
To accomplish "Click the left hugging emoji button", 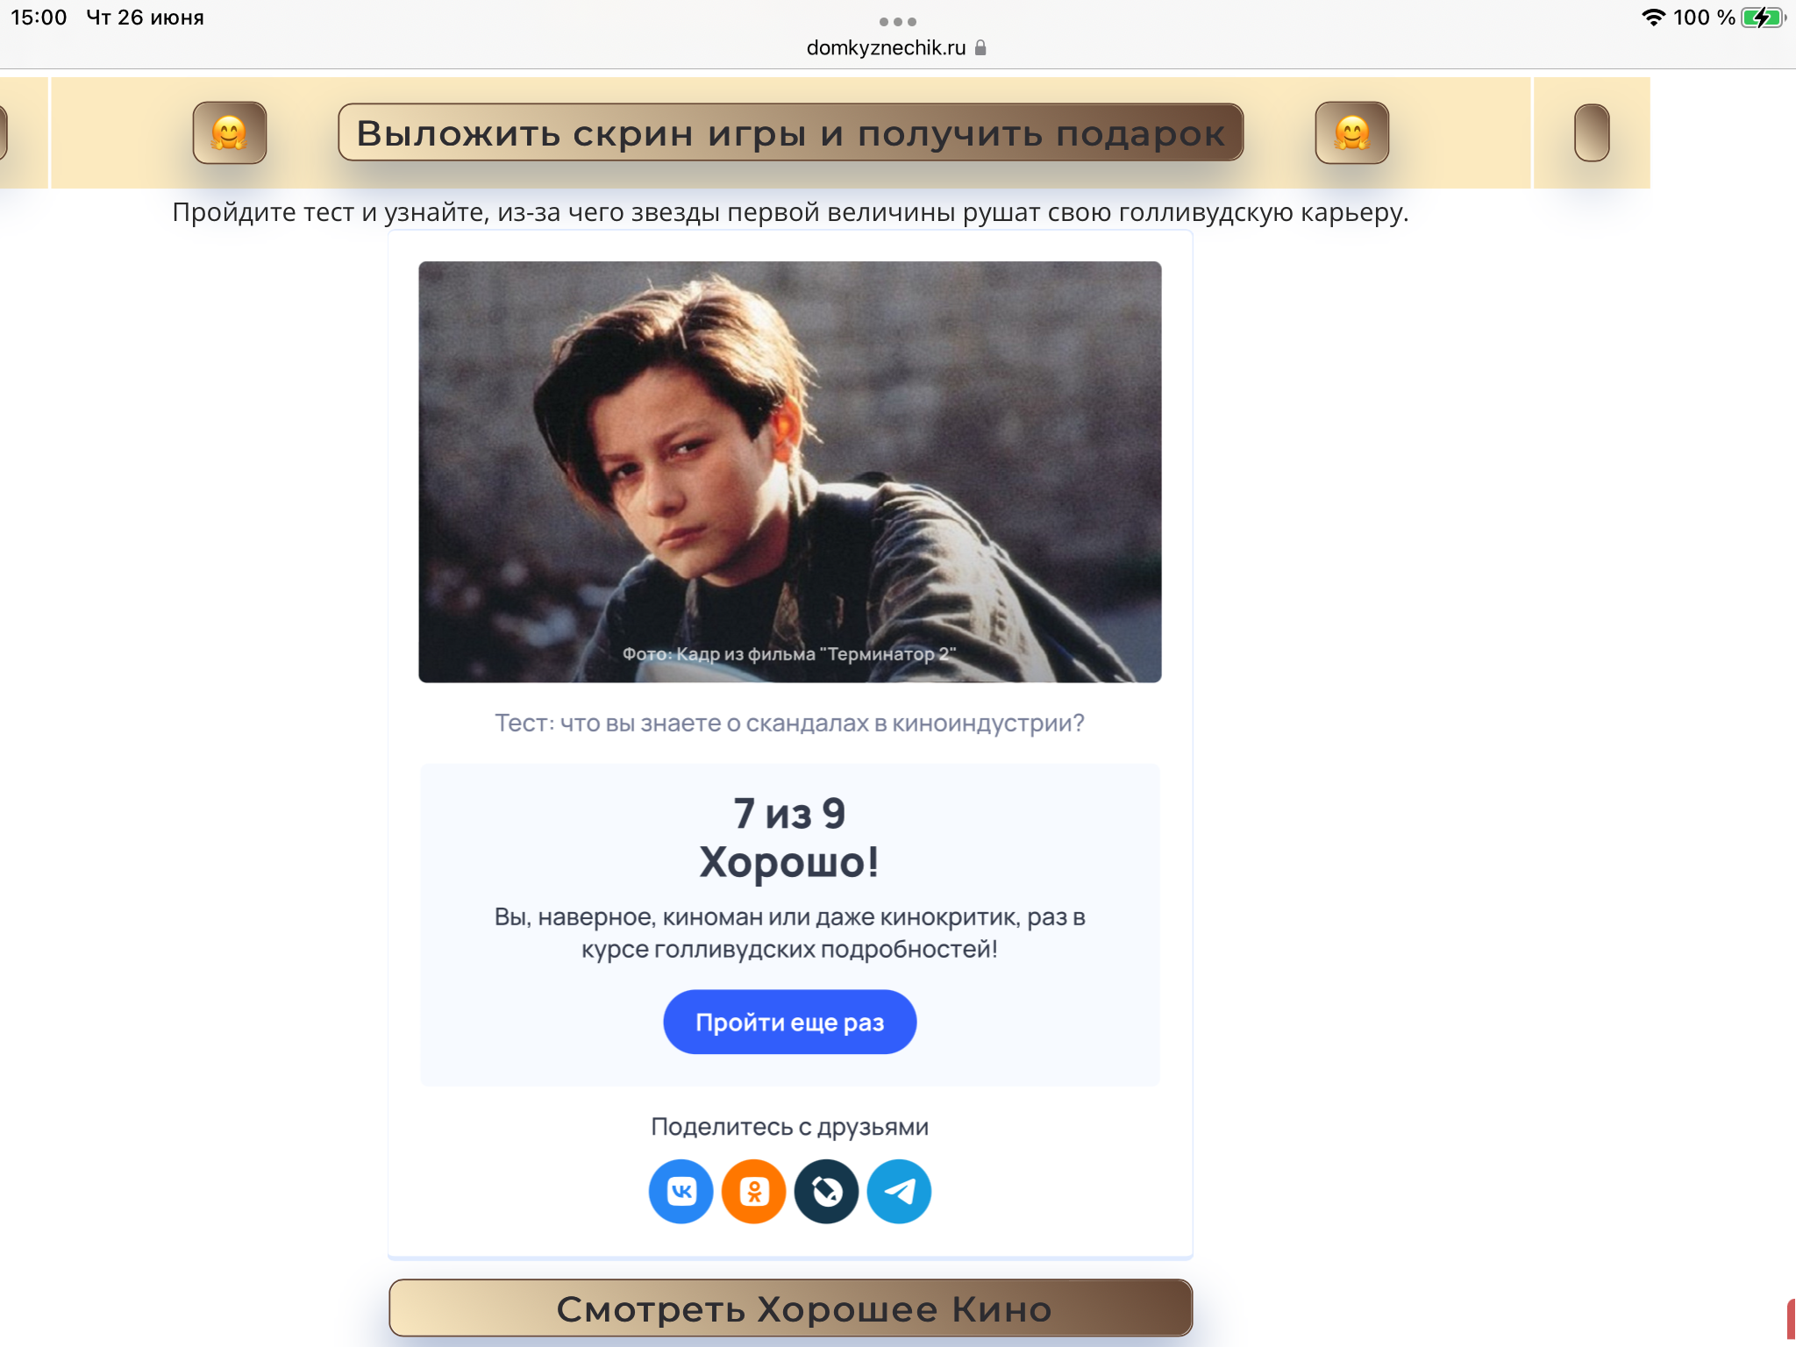I will (230, 132).
